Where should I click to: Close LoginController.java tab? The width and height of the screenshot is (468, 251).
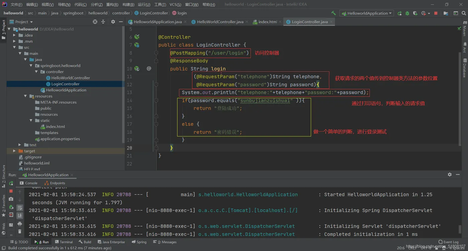point(332,22)
